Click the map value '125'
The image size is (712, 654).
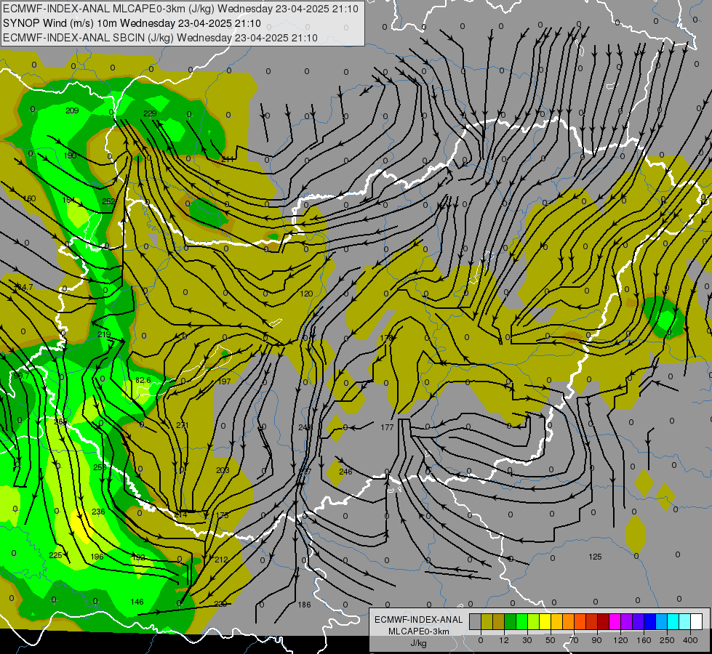595,557
